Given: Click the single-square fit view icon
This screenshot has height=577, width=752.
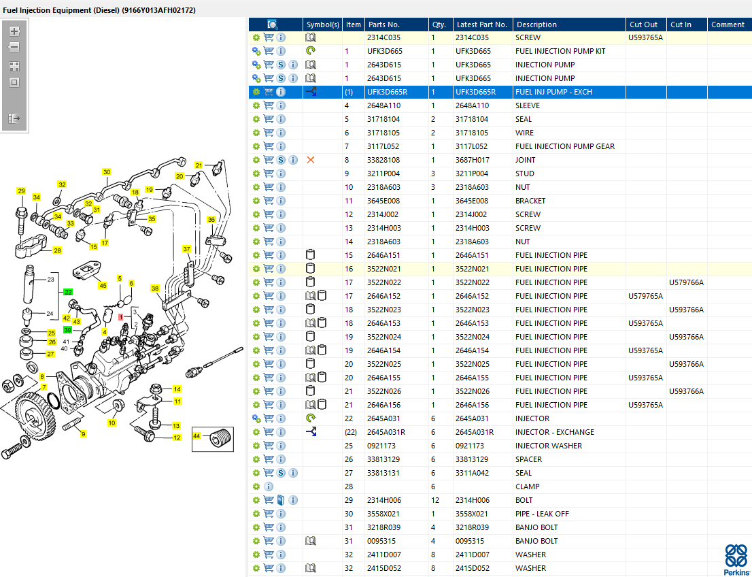Looking at the screenshot, I should 14,82.
